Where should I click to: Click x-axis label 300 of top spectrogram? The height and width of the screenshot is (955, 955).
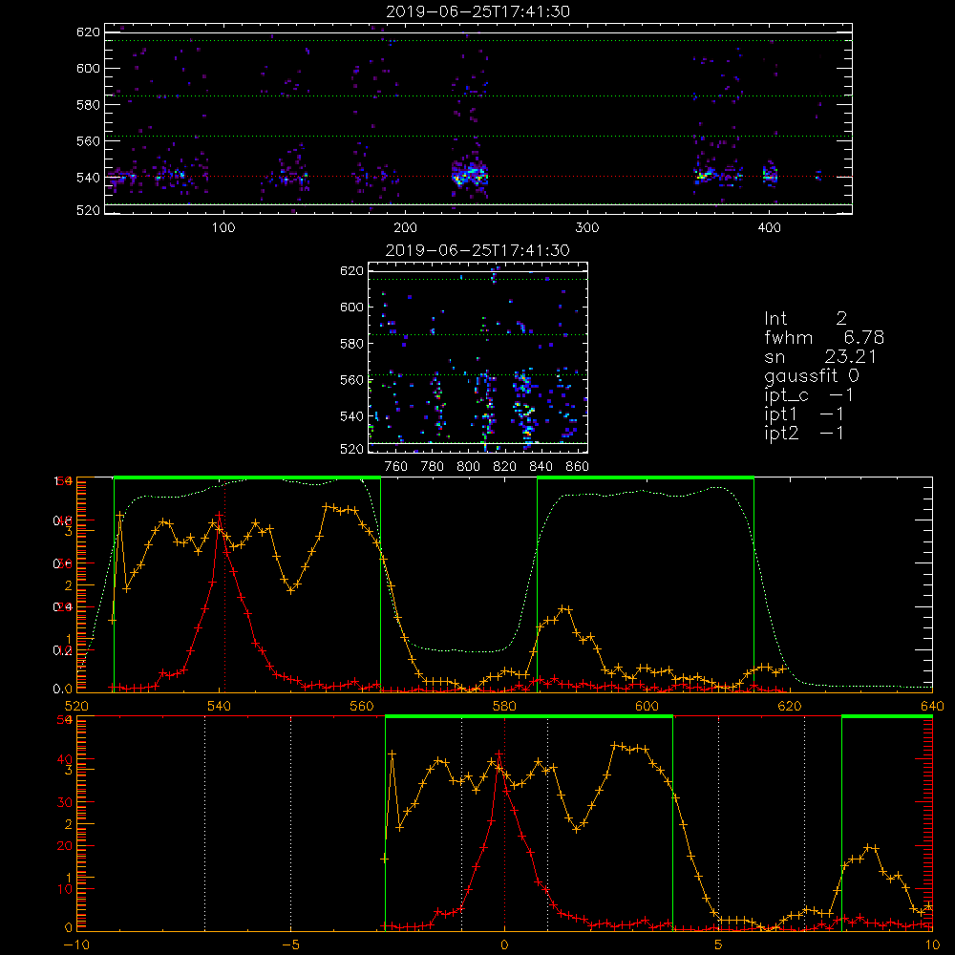pos(587,228)
